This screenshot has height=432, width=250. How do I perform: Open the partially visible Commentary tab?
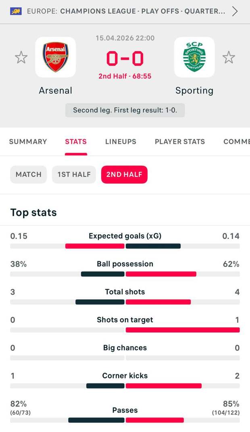pyautogui.click(x=236, y=142)
